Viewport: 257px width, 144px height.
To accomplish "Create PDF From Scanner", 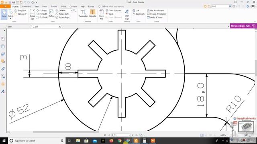I will pyautogui.click(x=113, y=10).
